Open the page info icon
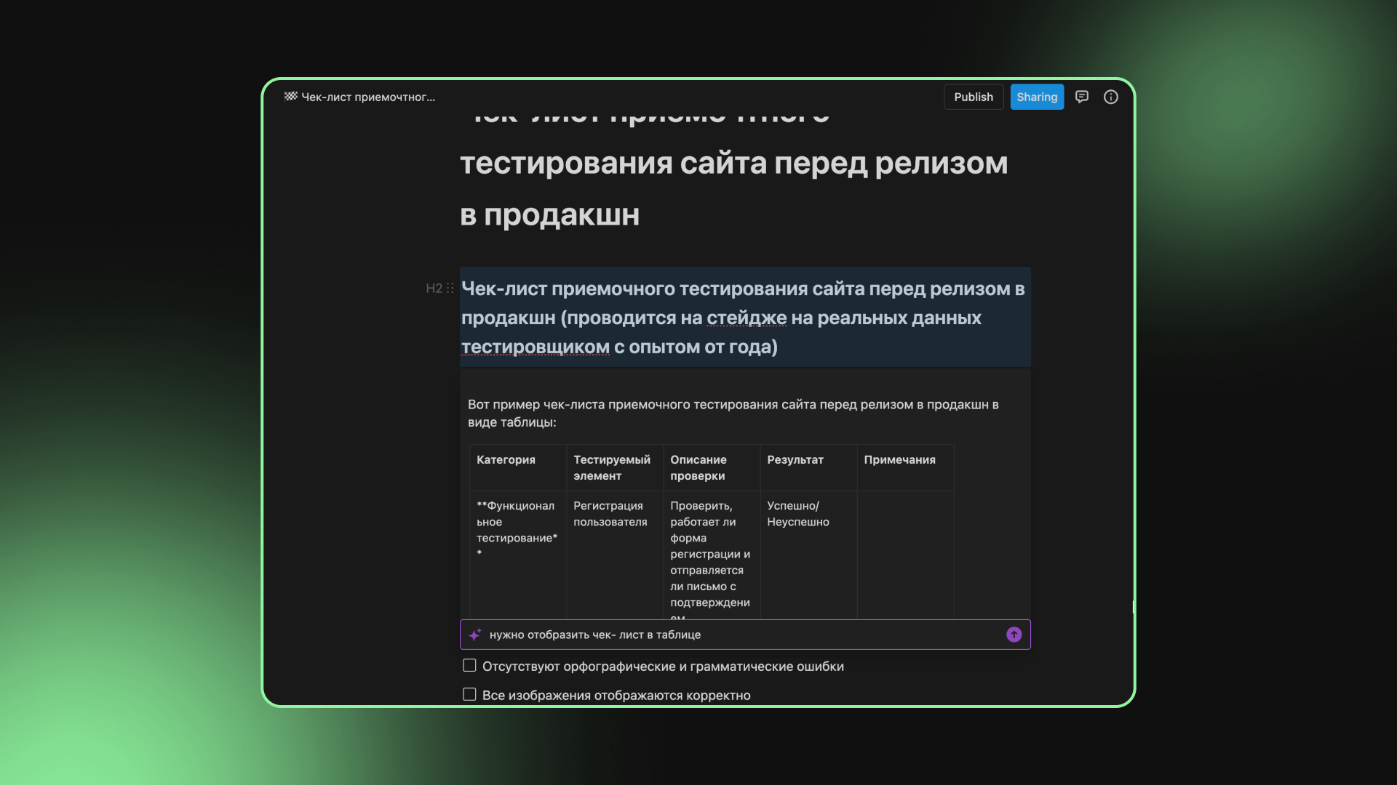This screenshot has width=1397, height=785. [1110, 97]
